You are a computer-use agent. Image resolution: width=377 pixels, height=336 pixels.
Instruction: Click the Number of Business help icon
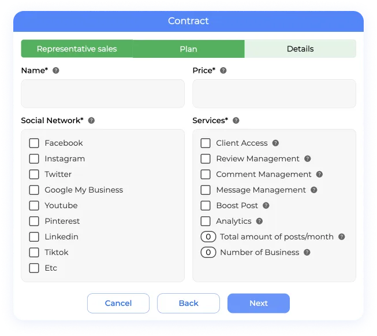tap(307, 252)
